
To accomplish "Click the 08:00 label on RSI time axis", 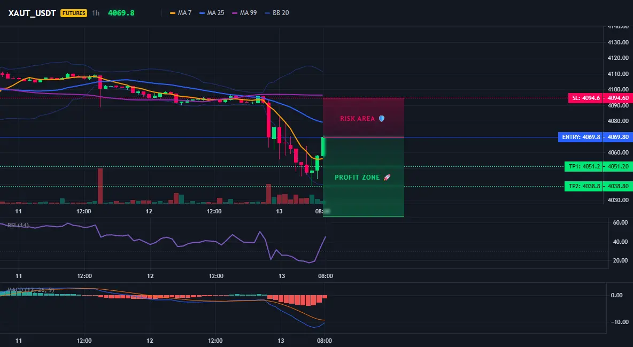I will click(x=326, y=276).
